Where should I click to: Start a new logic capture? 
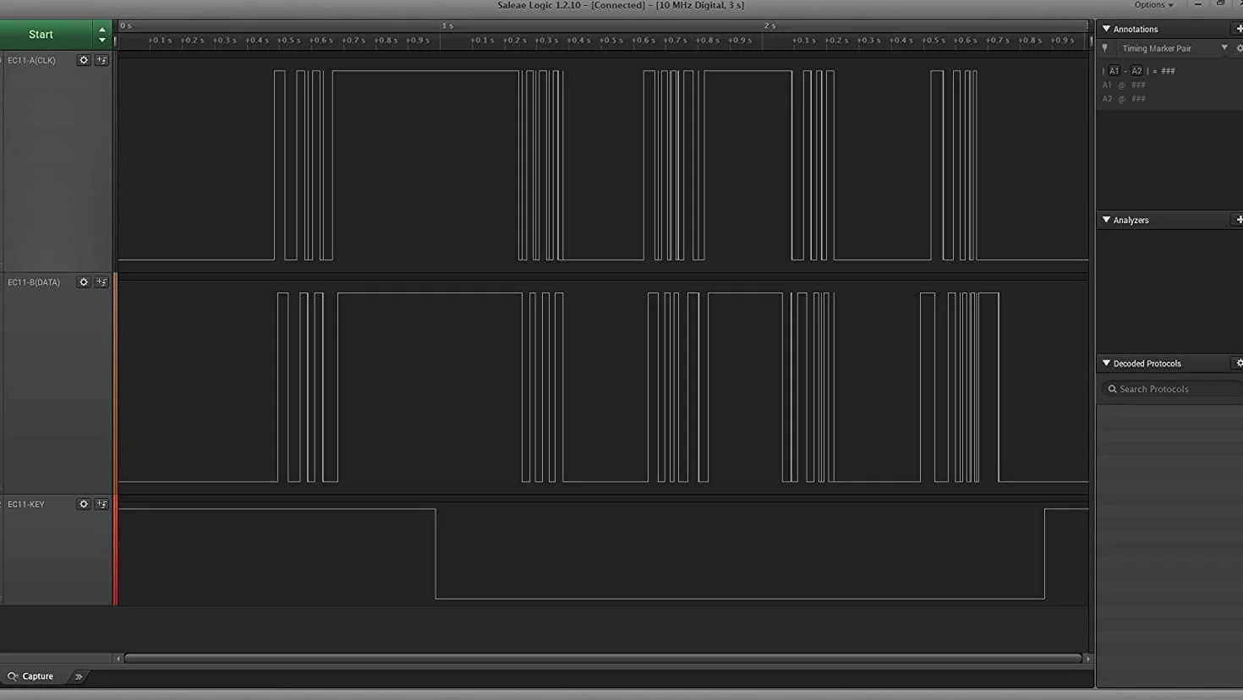[x=47, y=35]
